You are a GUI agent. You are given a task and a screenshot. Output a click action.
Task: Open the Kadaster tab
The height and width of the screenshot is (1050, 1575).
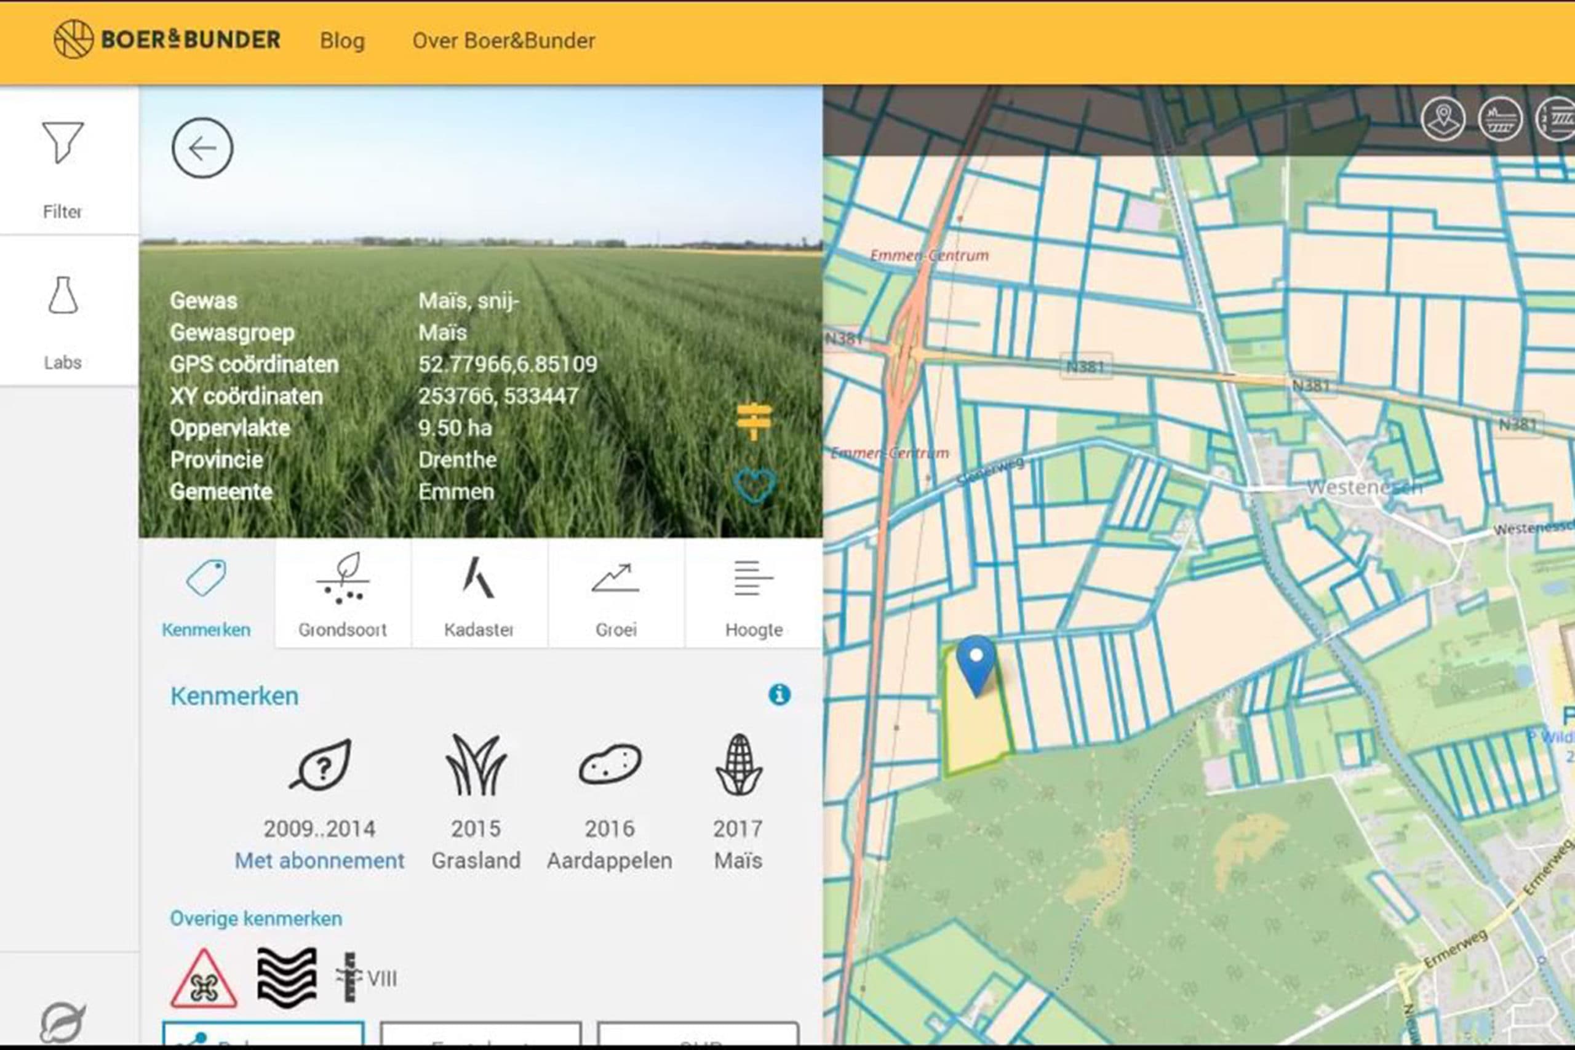point(479,594)
